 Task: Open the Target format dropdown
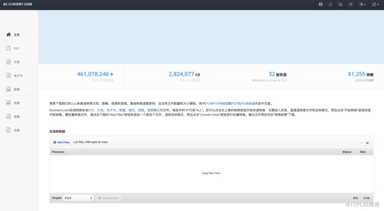point(78,198)
